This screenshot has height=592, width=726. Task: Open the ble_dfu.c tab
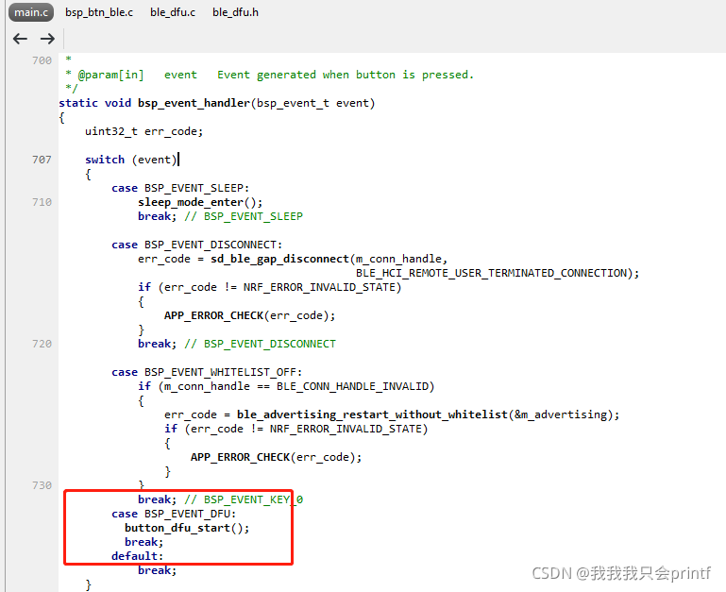point(173,12)
